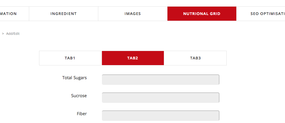This screenshot has height=123, width=285.
Task: Click the Fiber field label
Action: [81, 114]
